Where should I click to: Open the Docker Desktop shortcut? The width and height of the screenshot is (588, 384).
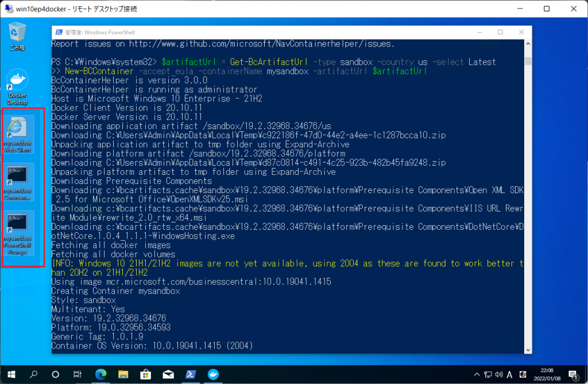coord(17,87)
